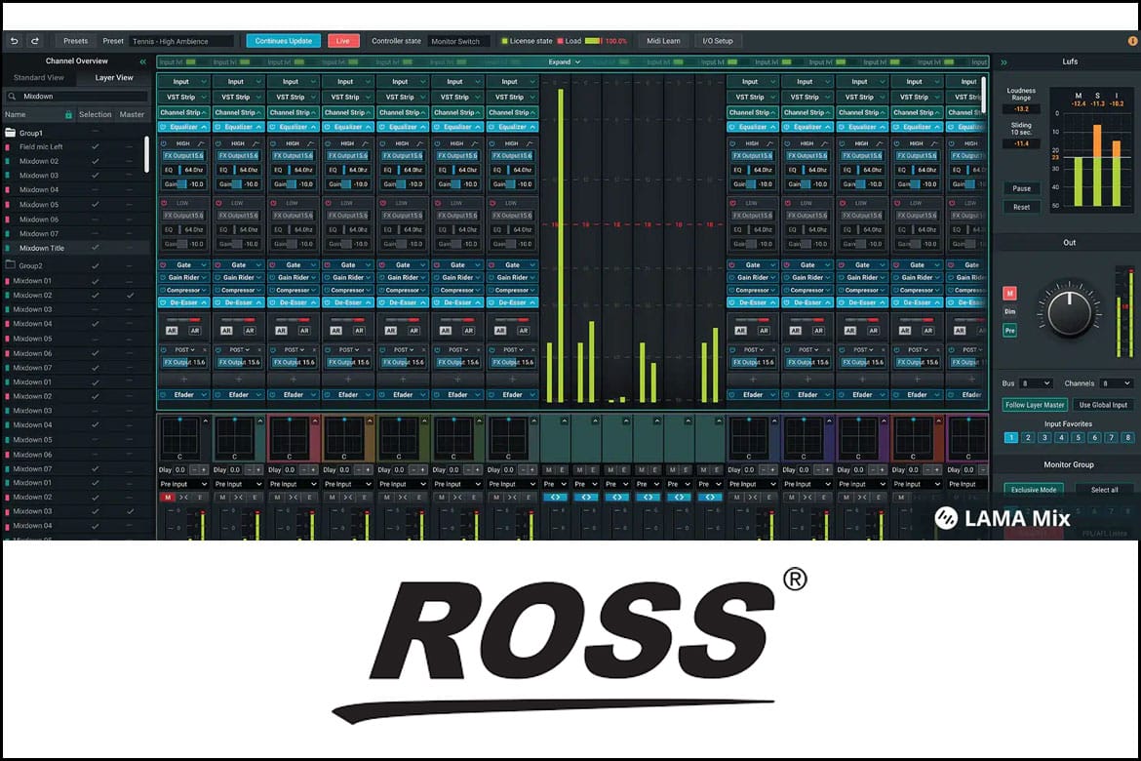Viewport: 1141px width, 761px height.
Task: Mute output with red M in Out section
Action: (x=1009, y=294)
